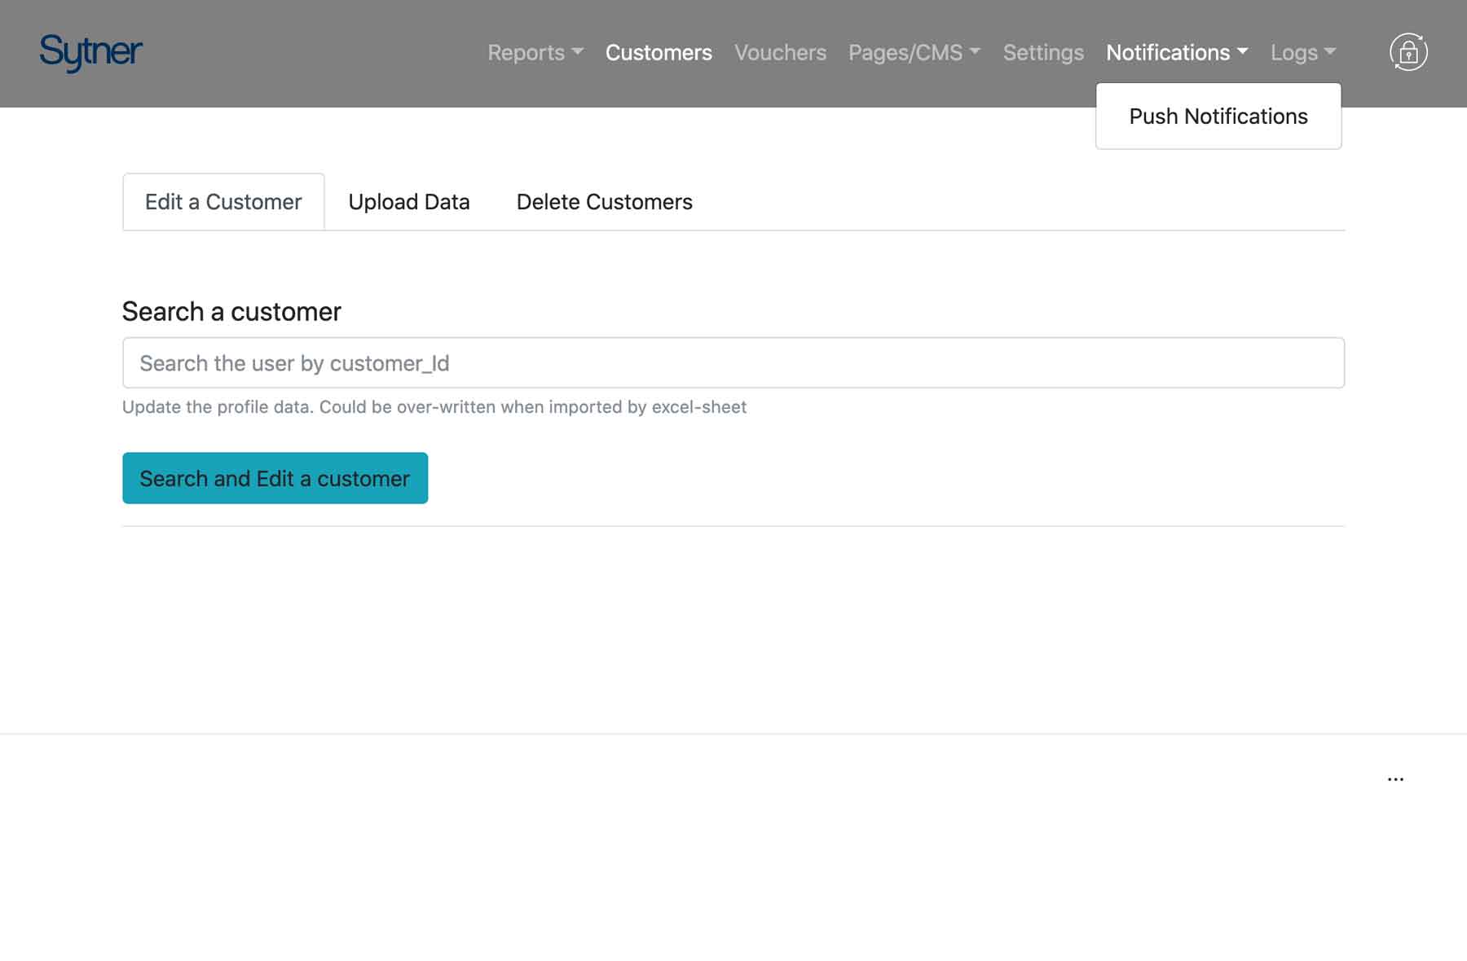The width and height of the screenshot is (1467, 961).
Task: Expand the Pages/CMS navigation label
Action: click(x=905, y=53)
